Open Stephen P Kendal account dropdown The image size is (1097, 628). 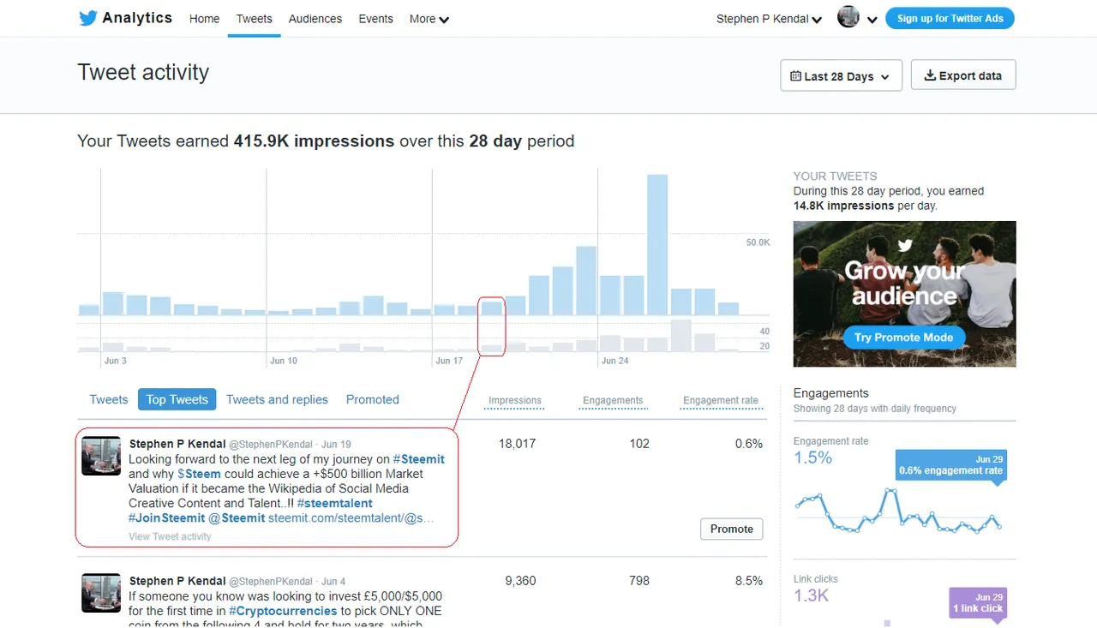[x=769, y=19]
